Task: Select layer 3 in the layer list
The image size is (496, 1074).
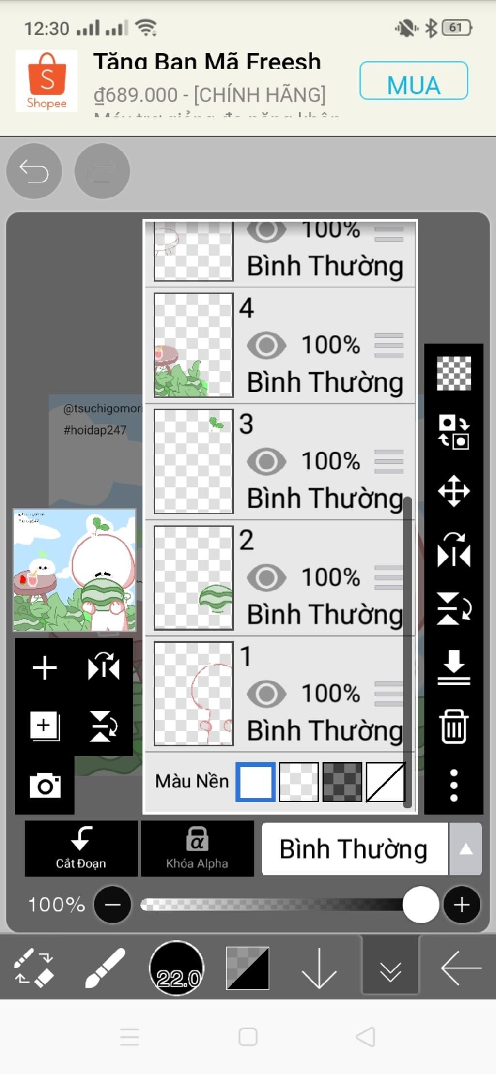Action: tap(280, 462)
